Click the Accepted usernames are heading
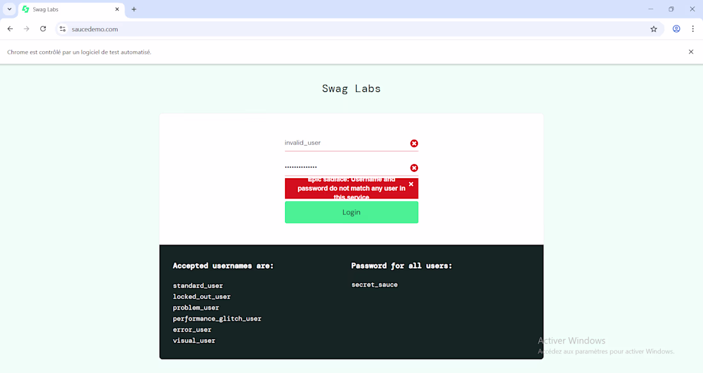 point(223,266)
